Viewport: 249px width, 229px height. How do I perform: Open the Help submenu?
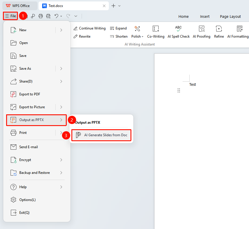(36, 187)
